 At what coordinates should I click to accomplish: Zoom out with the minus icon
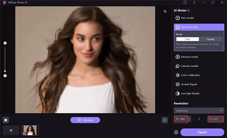[5, 76]
